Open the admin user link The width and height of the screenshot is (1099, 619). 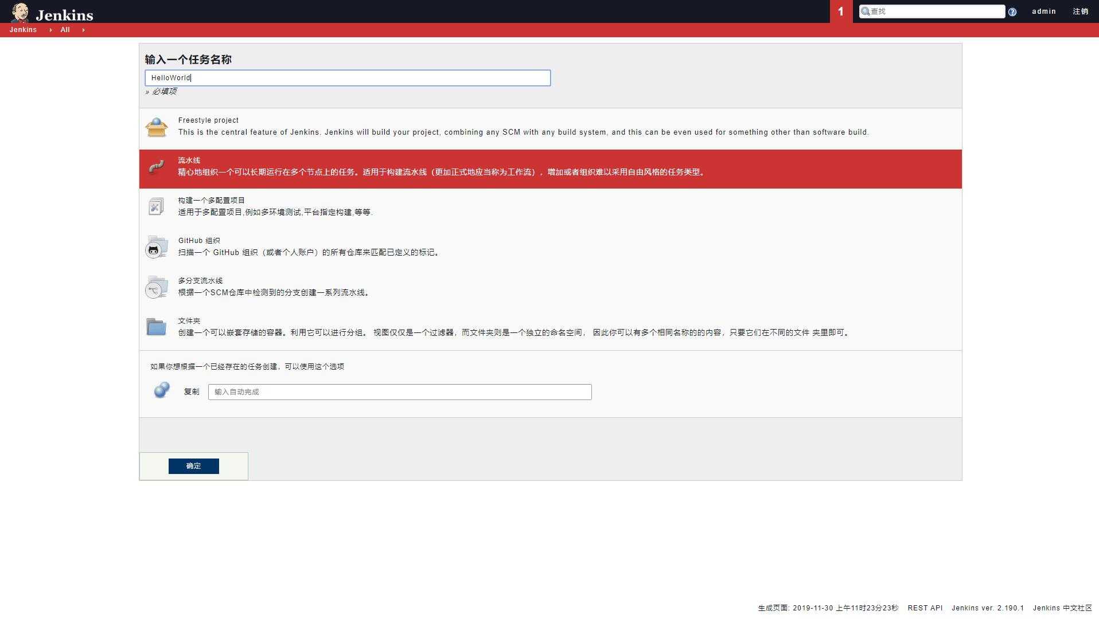pyautogui.click(x=1044, y=11)
